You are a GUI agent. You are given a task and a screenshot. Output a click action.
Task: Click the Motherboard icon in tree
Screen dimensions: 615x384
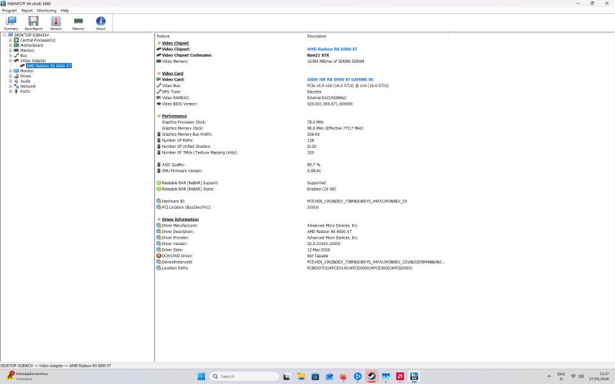(x=16, y=45)
